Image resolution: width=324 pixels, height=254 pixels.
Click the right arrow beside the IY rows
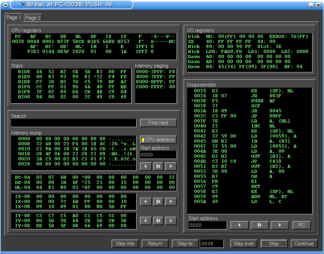point(171,220)
